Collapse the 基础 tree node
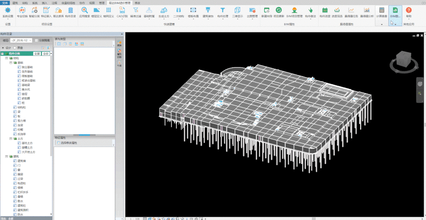Screen dimensions: 426x220 coord(11,62)
